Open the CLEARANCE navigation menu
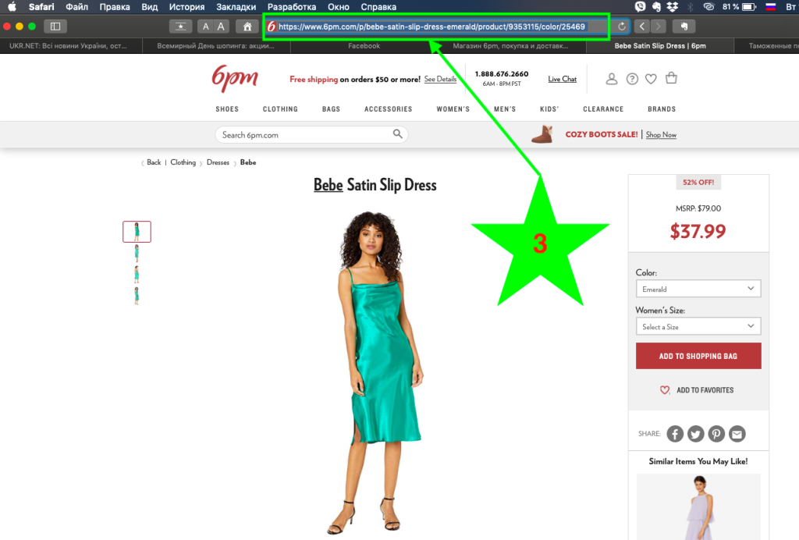This screenshot has height=540, width=799. pos(603,109)
